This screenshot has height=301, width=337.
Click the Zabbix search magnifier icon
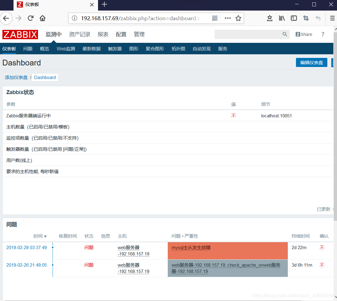click(x=285, y=34)
